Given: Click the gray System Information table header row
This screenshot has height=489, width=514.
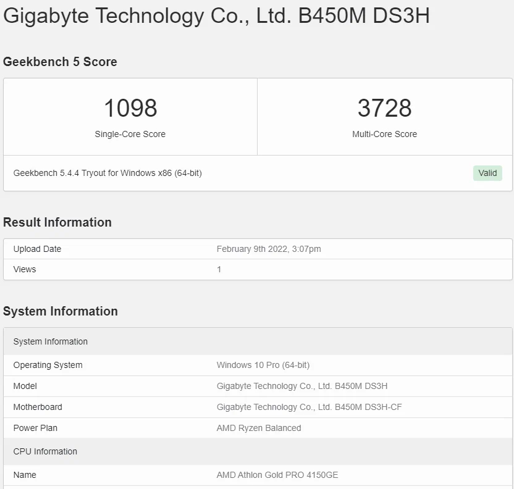Looking at the screenshot, I should tap(51, 341).
